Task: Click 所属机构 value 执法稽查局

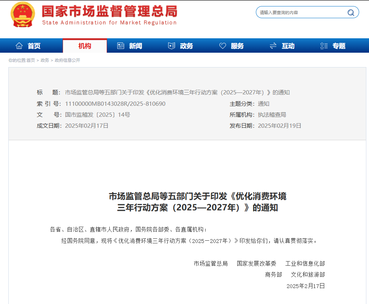Action: (x=272, y=115)
